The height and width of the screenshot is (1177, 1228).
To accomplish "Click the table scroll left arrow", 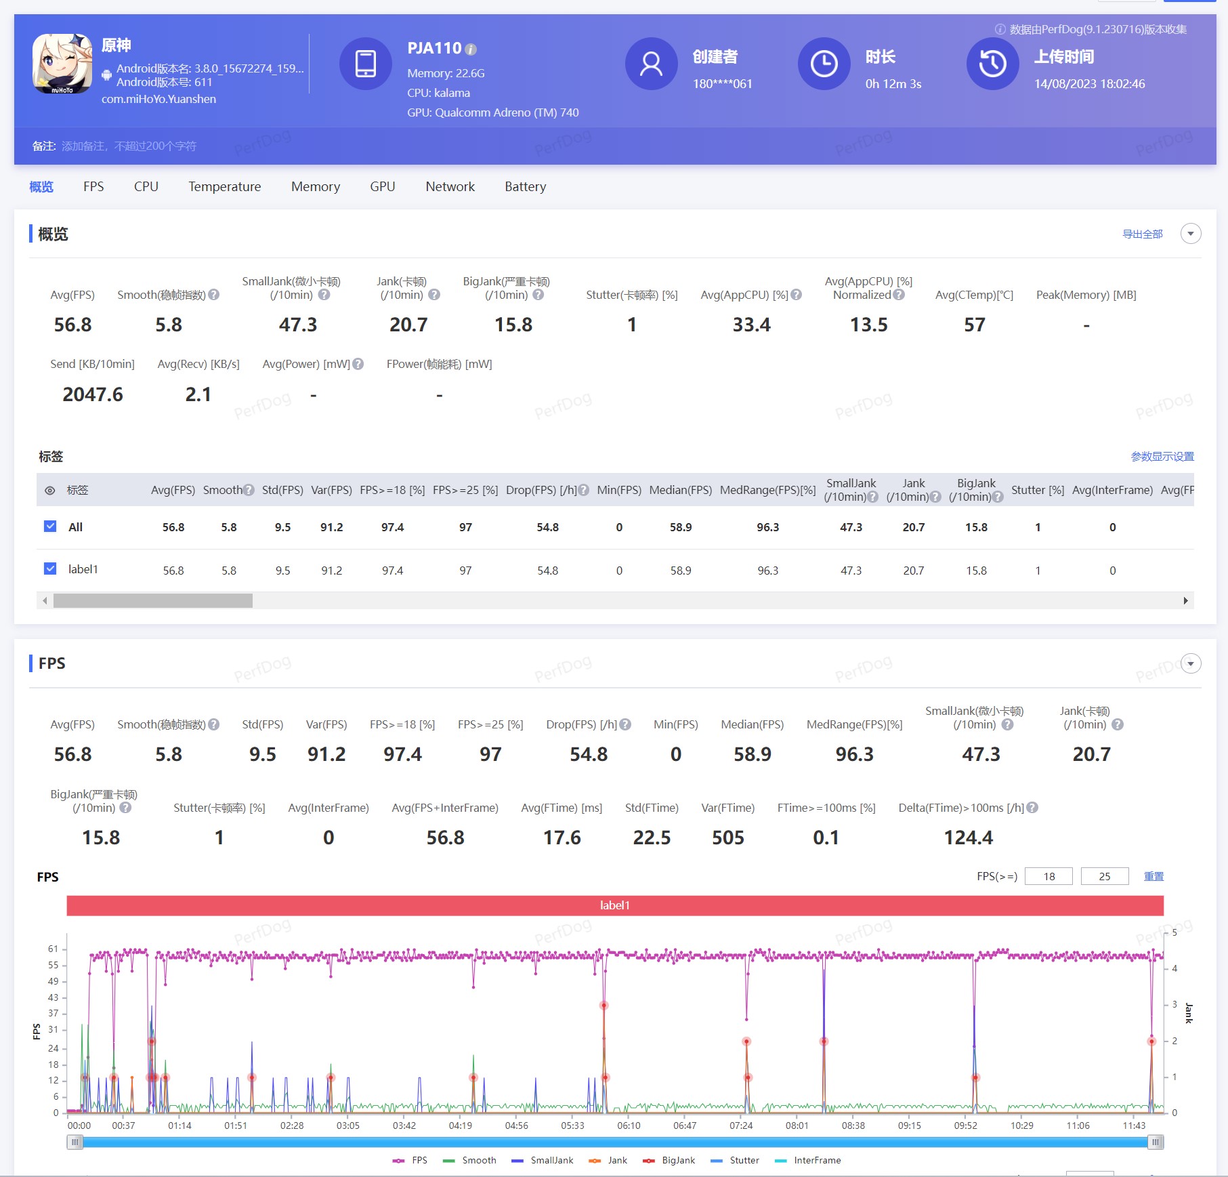I will [x=45, y=600].
